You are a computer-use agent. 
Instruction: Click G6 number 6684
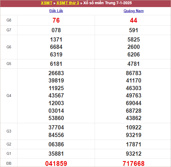pyautogui.click(x=56, y=47)
